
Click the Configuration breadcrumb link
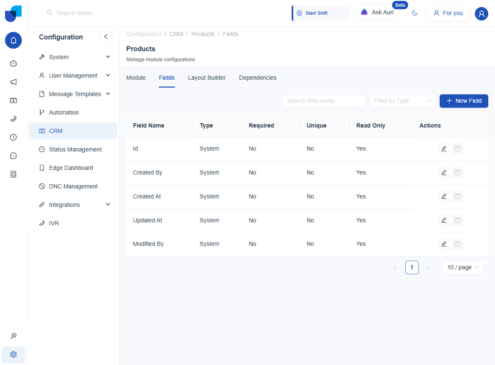click(143, 34)
